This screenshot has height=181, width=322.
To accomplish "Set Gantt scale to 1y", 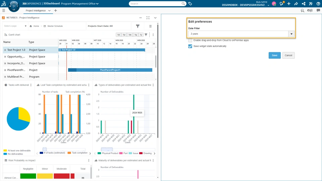I will 141,35.
